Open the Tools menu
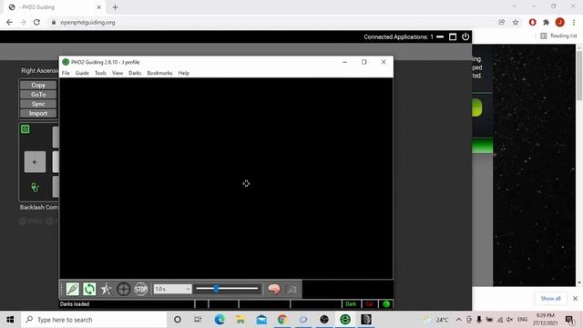The height and width of the screenshot is (328, 583). coord(100,73)
